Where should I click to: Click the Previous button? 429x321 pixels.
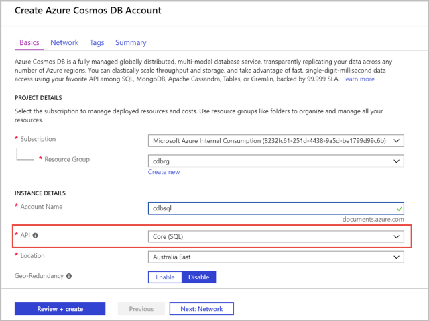[x=141, y=309]
